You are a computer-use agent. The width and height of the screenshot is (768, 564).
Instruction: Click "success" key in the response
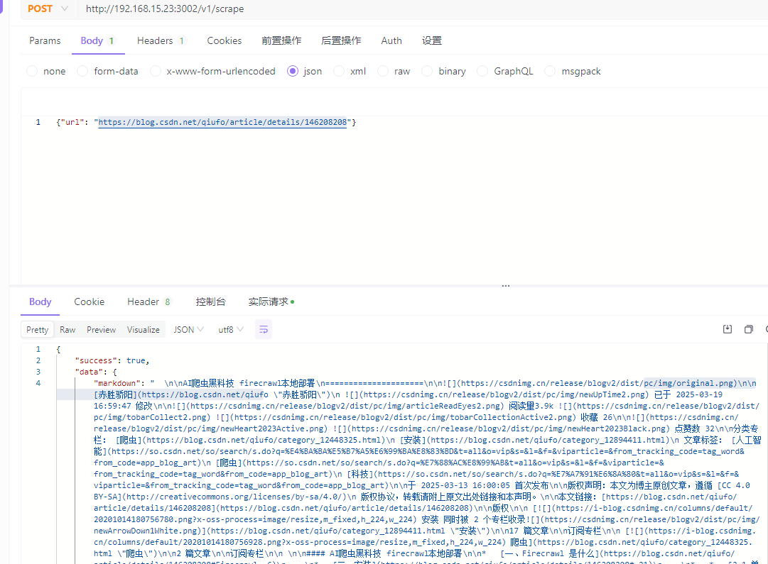coord(95,360)
